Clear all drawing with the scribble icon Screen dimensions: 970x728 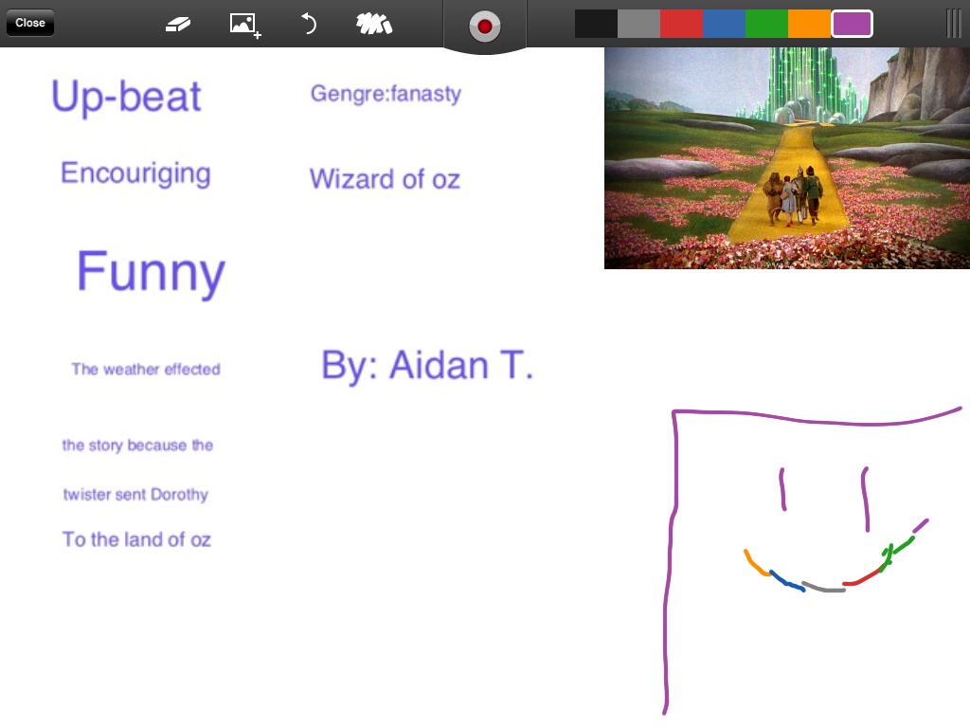373,24
